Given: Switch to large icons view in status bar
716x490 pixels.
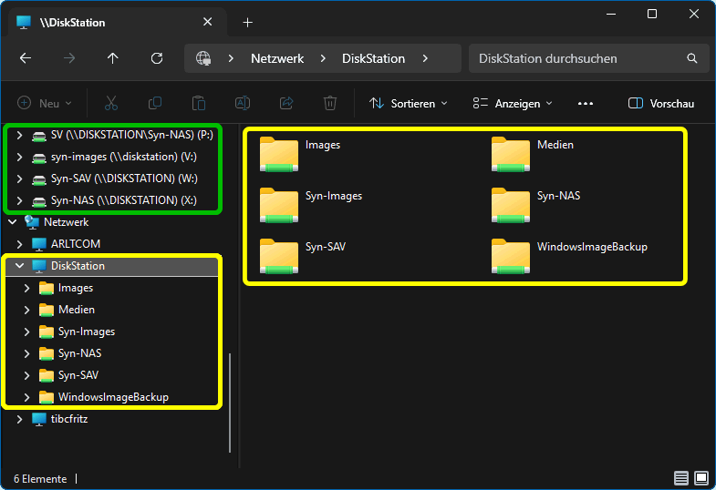Looking at the screenshot, I should [700, 478].
